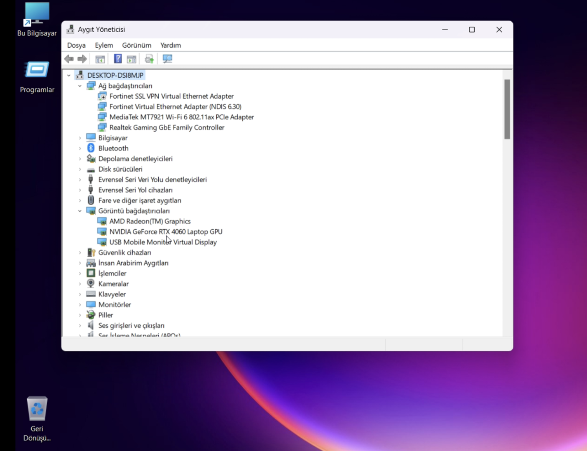Expand Fare ve diğer işaret aygıtları

click(x=80, y=200)
